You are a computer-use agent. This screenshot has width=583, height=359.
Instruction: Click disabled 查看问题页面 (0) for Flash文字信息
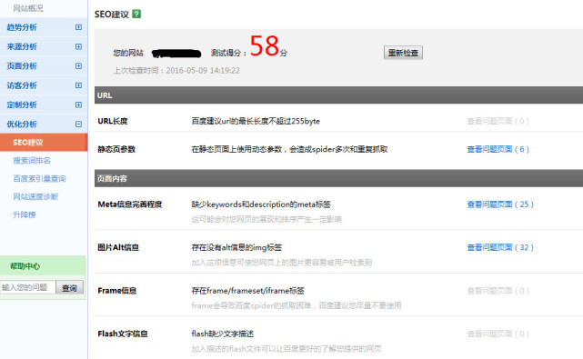point(498,334)
